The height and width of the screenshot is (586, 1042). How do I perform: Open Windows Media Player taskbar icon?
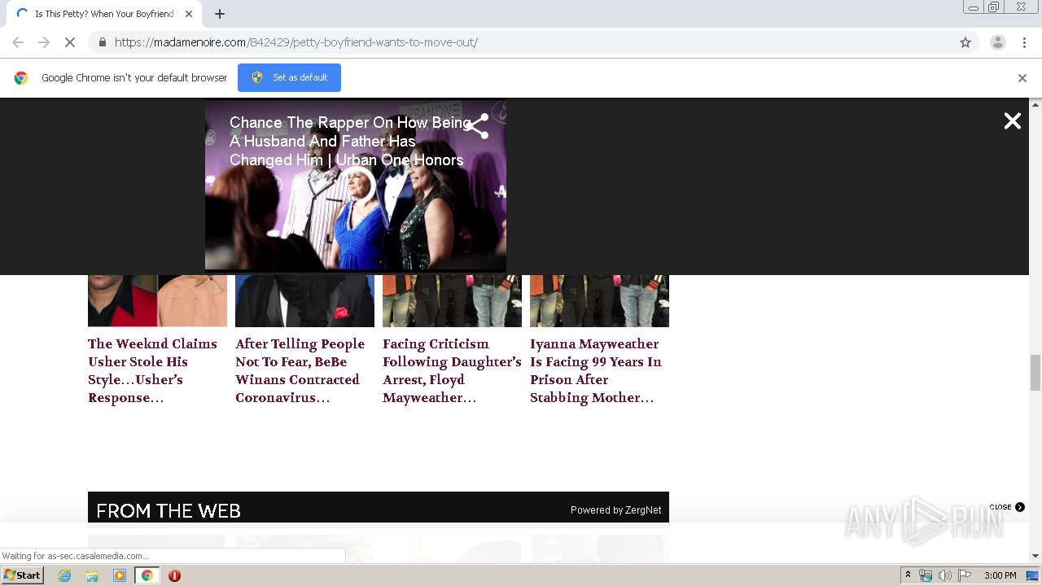pos(120,575)
